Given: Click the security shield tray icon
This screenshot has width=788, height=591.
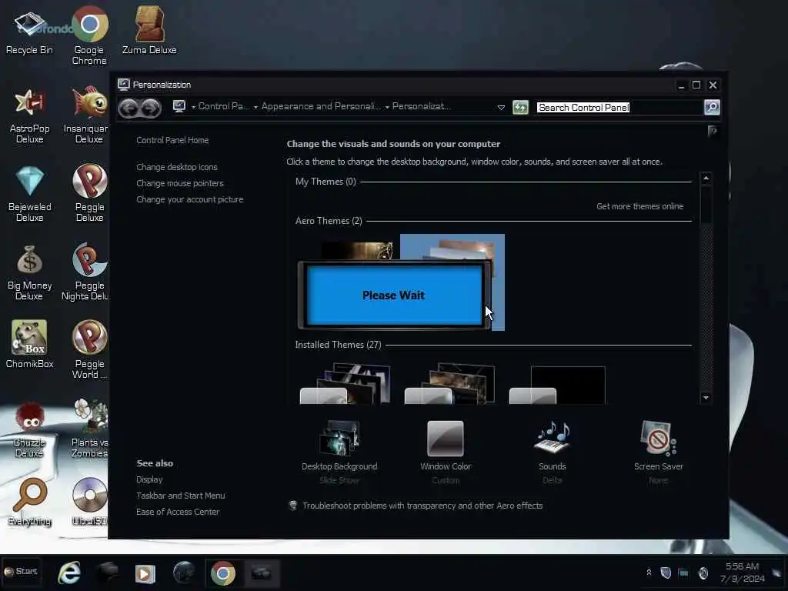Looking at the screenshot, I should [x=666, y=573].
